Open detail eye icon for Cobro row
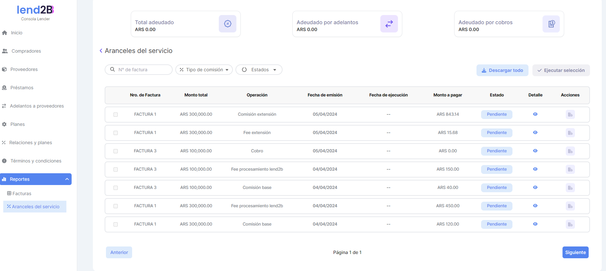Screen dimensions: 606x271 click(535, 151)
